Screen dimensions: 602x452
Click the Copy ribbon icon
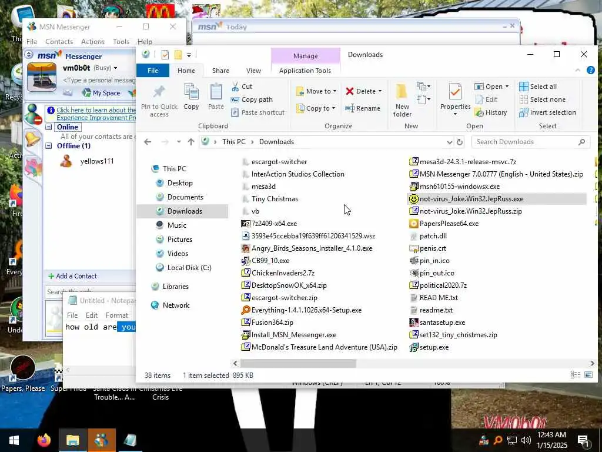pyautogui.click(x=191, y=92)
